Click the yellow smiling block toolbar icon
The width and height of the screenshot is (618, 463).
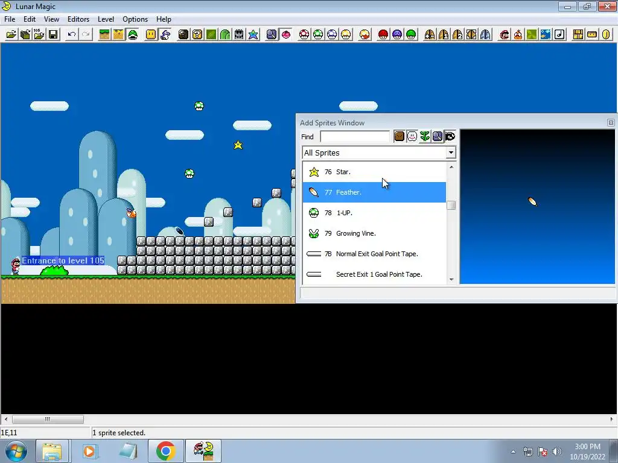pos(151,34)
